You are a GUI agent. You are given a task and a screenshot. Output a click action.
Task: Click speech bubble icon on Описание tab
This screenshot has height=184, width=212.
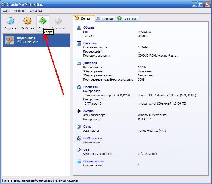pos(120,18)
